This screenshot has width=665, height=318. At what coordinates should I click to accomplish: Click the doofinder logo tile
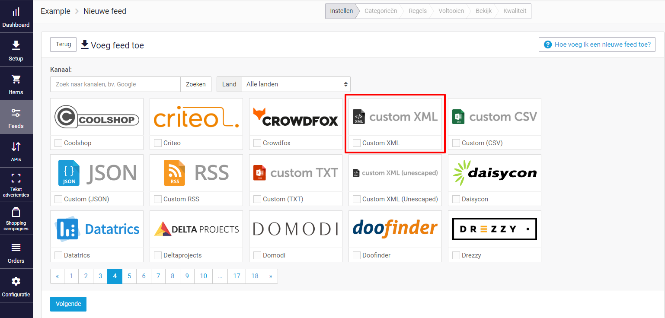pyautogui.click(x=395, y=228)
